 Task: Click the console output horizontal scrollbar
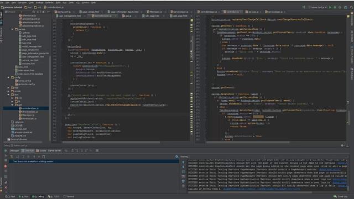point(250,192)
